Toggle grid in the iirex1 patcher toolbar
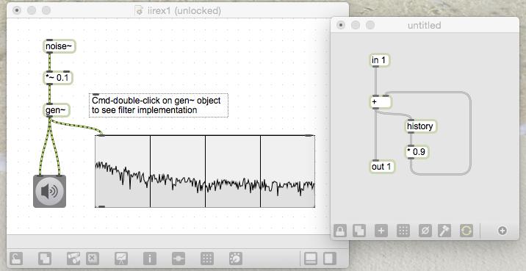 207,259
